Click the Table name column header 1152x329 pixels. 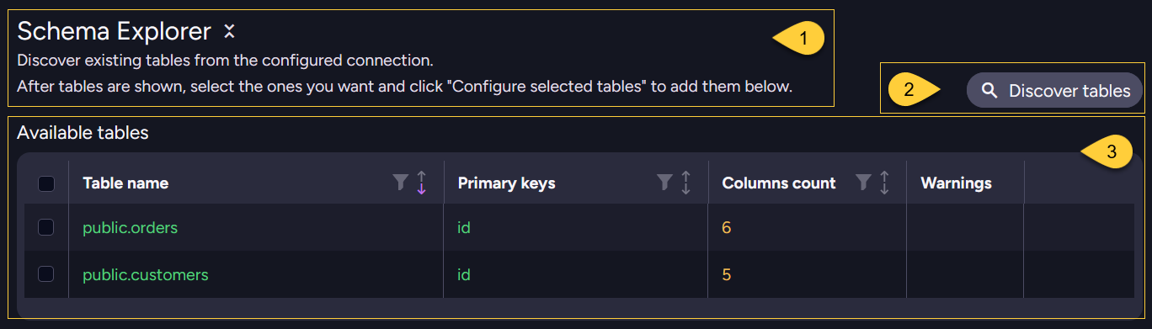tap(125, 183)
